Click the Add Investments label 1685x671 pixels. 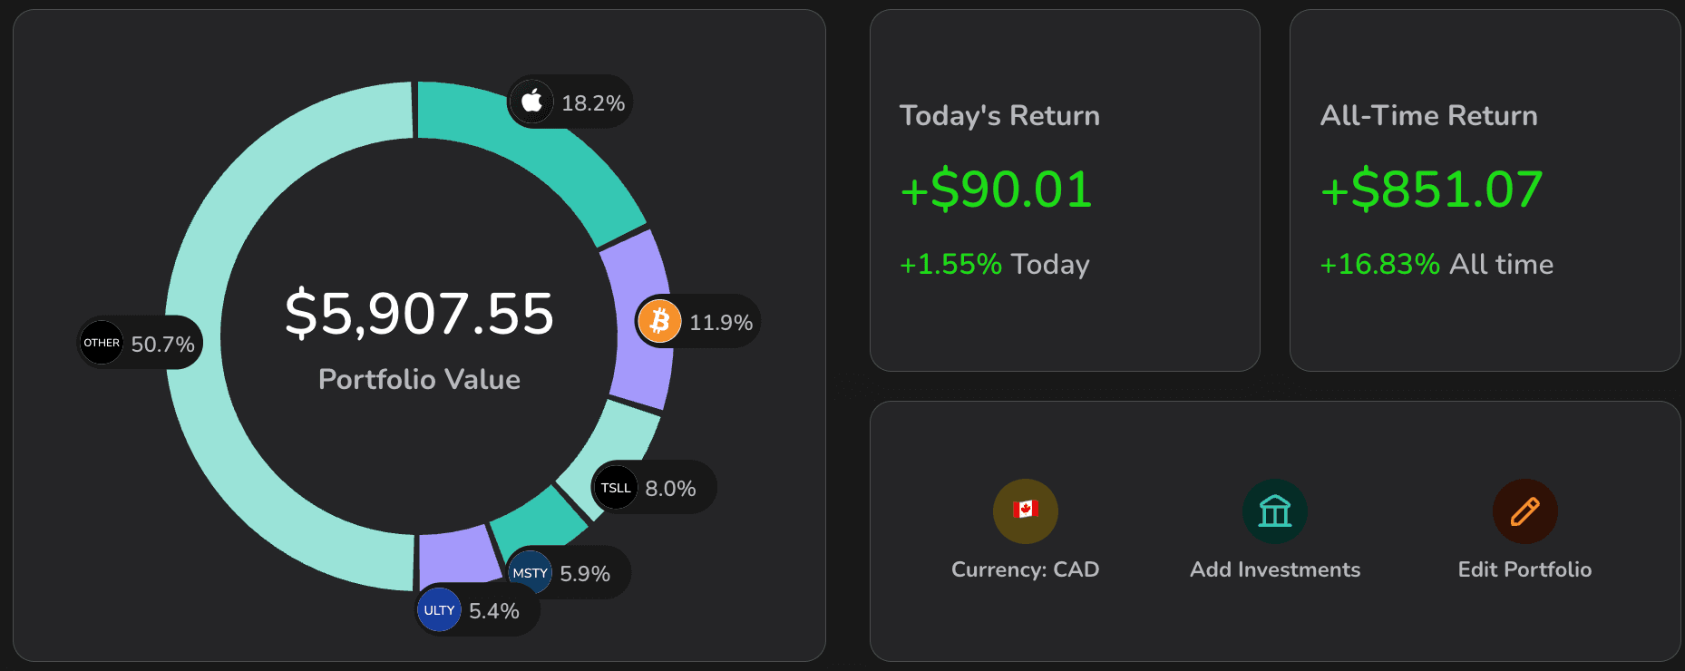point(1274,569)
